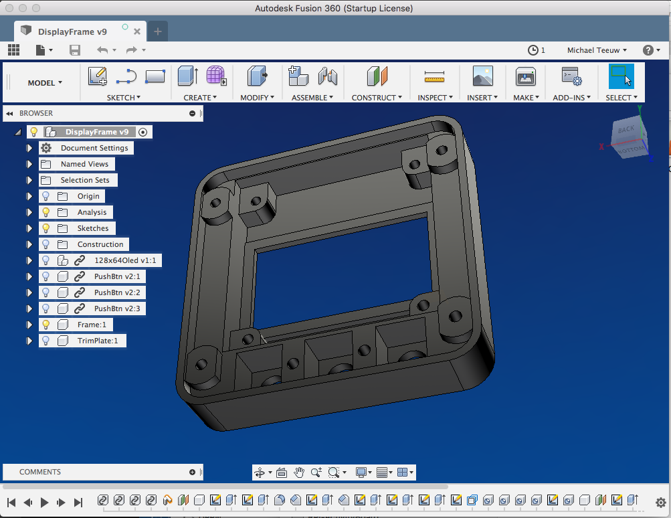Image resolution: width=671 pixels, height=518 pixels.
Task: Expand the Named Views tree node
Action: coord(29,164)
